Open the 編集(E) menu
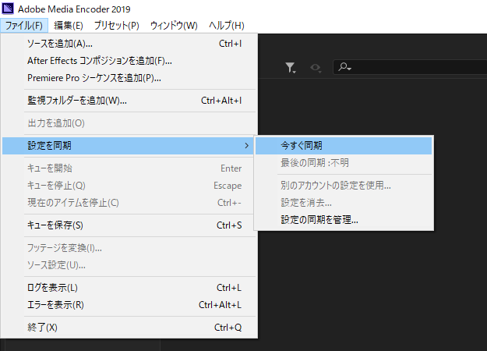This screenshot has height=351, width=487. click(x=69, y=26)
